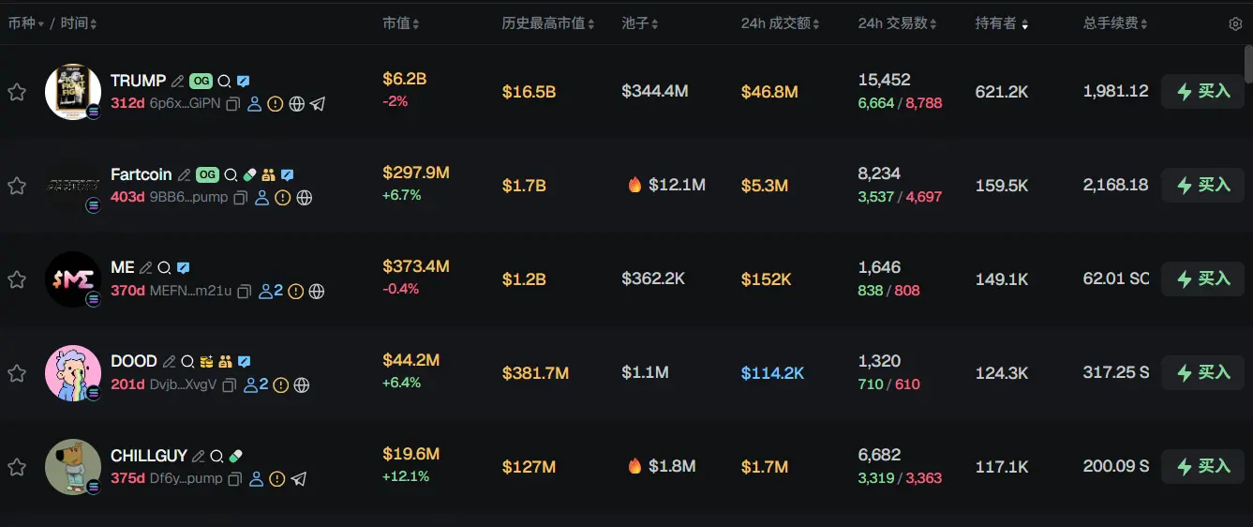The height and width of the screenshot is (527, 1253).
Task: Star the CHILLGUY token
Action: coord(17,467)
